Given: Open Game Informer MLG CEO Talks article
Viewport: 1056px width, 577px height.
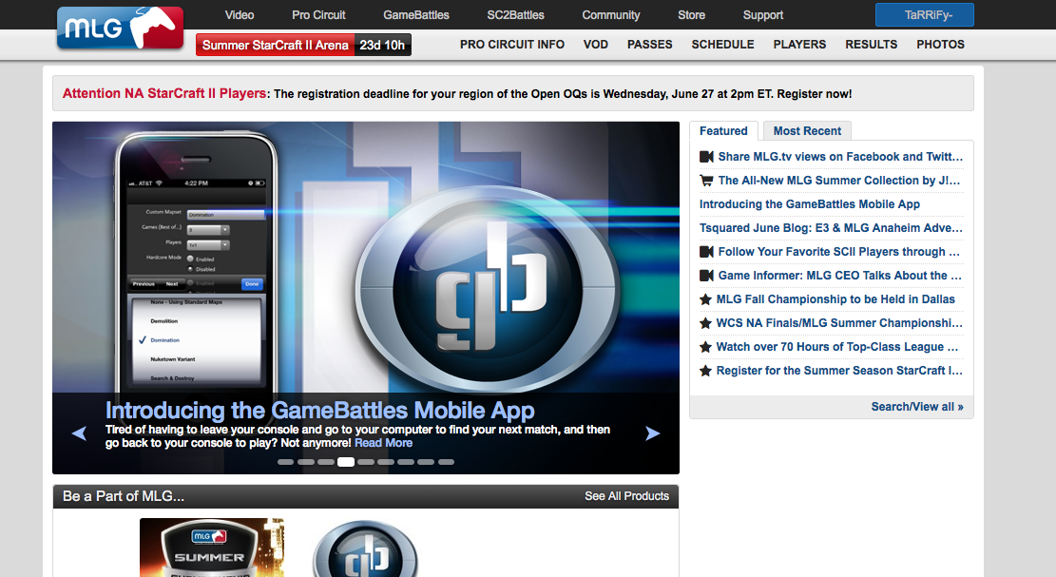Looking at the screenshot, I should (x=840, y=276).
